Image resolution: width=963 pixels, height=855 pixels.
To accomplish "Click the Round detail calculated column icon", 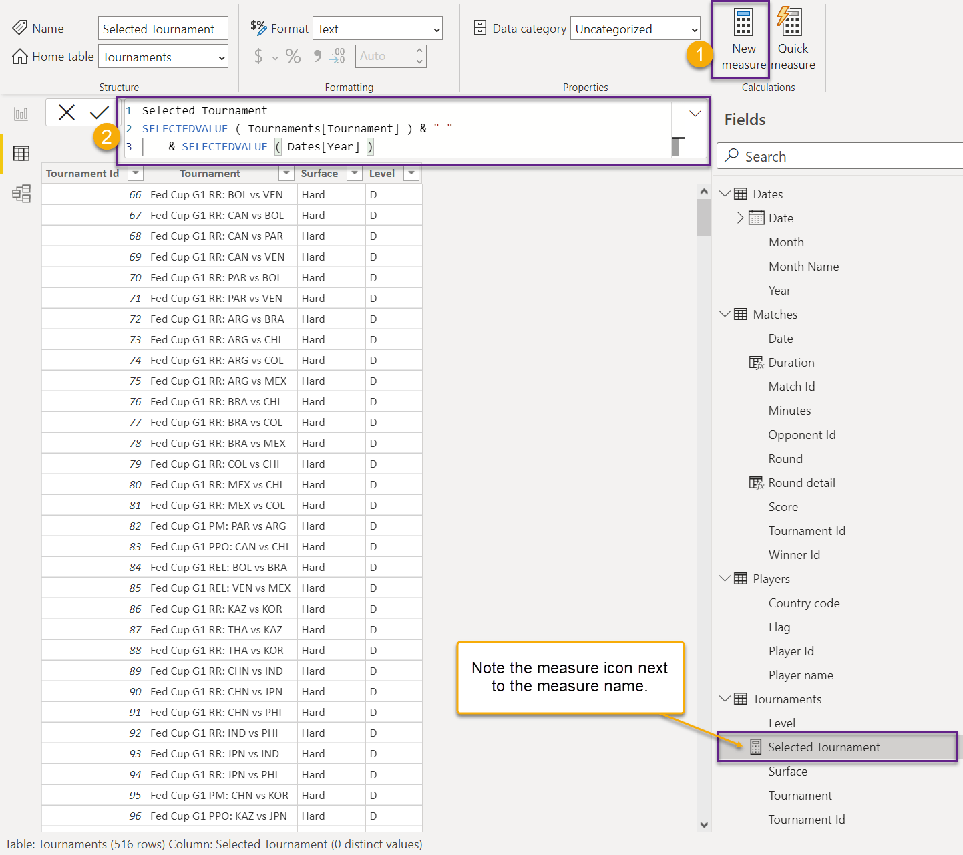I will [756, 483].
